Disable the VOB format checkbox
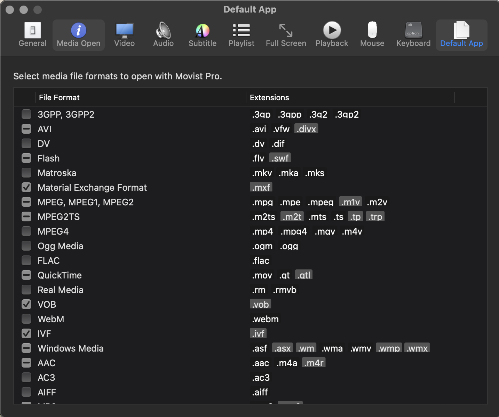The height and width of the screenshot is (417, 499). coord(26,305)
